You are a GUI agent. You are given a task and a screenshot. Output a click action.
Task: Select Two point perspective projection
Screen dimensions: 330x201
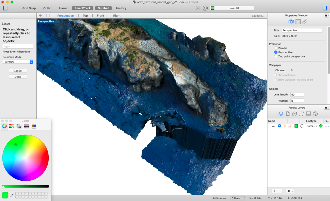276,56
